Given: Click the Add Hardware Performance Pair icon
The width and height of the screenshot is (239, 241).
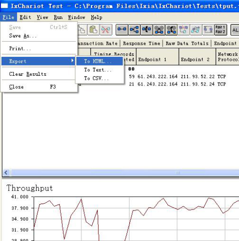Looking at the screenshot, I should [x=159, y=30].
